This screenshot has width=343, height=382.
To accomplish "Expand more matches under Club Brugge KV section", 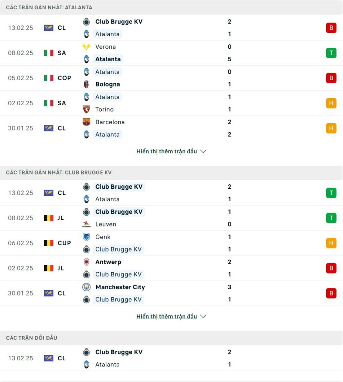I will (x=166, y=316).
